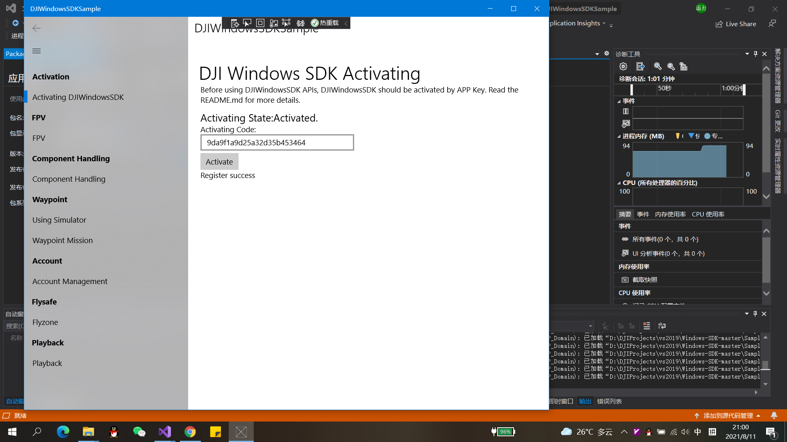This screenshot has width=787, height=442.
Task: Open the navigation hamburger menu
Action: coord(36,51)
